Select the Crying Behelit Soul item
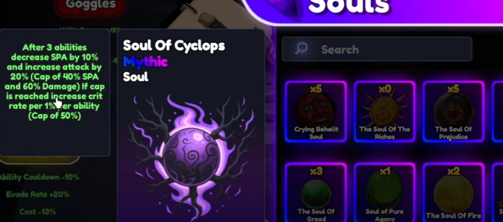Screen dimensions: 503x222 tap(316, 112)
